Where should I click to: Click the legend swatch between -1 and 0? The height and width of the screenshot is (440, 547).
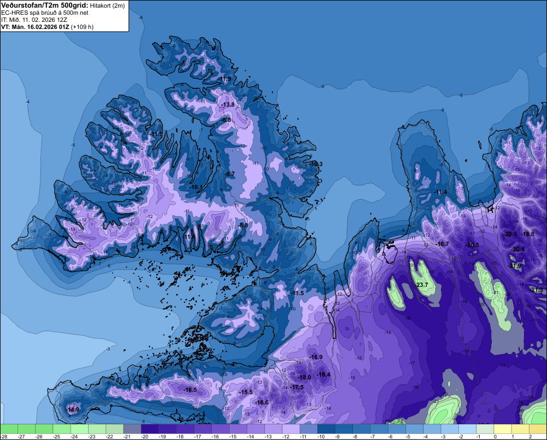[x=485, y=429]
